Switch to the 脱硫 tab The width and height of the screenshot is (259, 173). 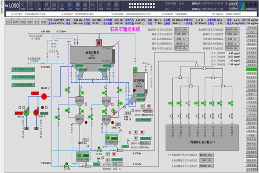click(x=44, y=20)
